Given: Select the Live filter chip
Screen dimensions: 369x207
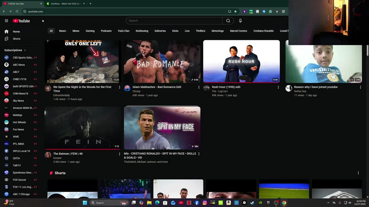Looking at the screenshot, I should (x=187, y=31).
